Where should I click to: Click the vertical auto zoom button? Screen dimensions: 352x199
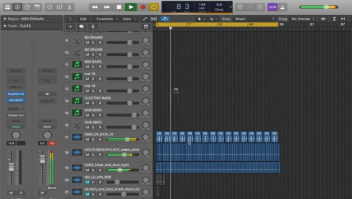coord(334,19)
